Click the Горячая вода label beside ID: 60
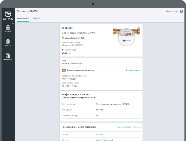Screen dimensions: 186x141 (76, 64)
